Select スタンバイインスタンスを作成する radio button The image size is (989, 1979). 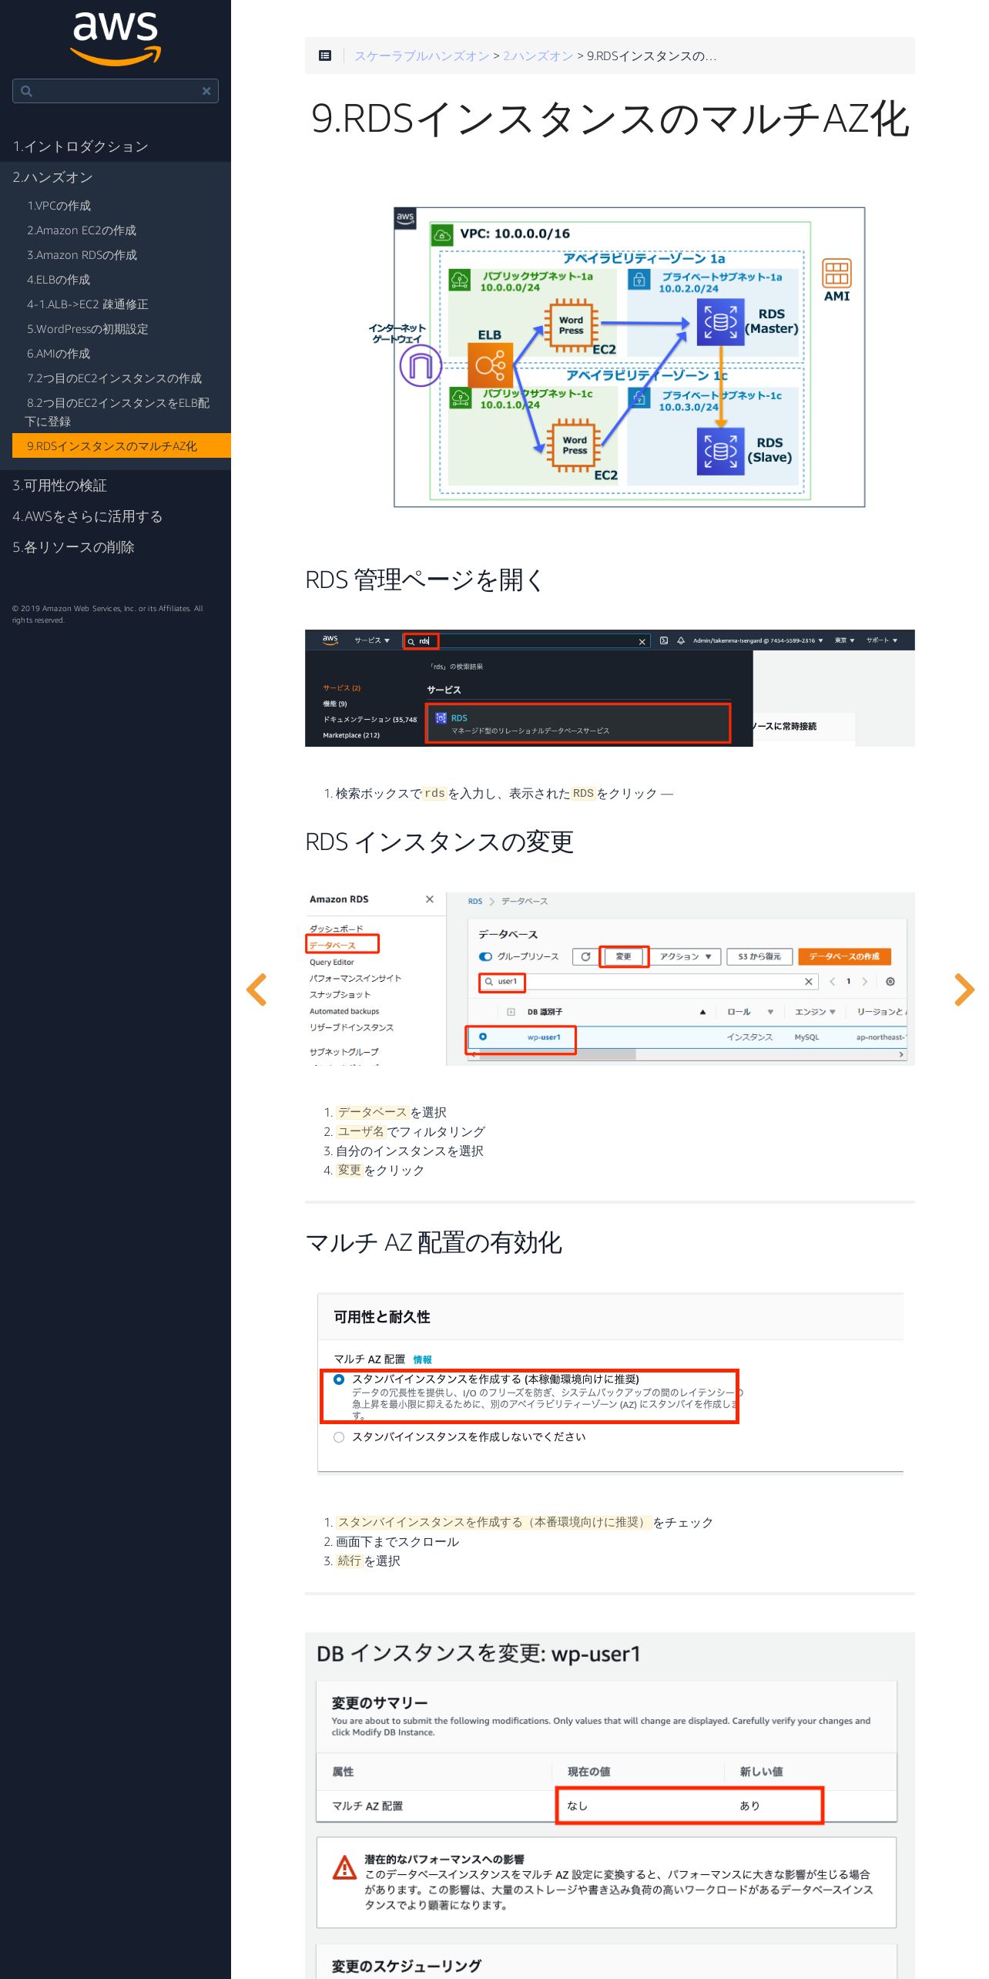pos(339,1379)
